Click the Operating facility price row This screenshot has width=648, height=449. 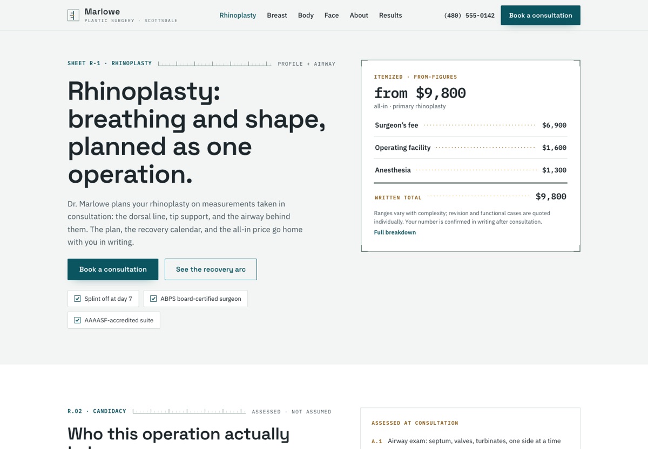click(470, 148)
